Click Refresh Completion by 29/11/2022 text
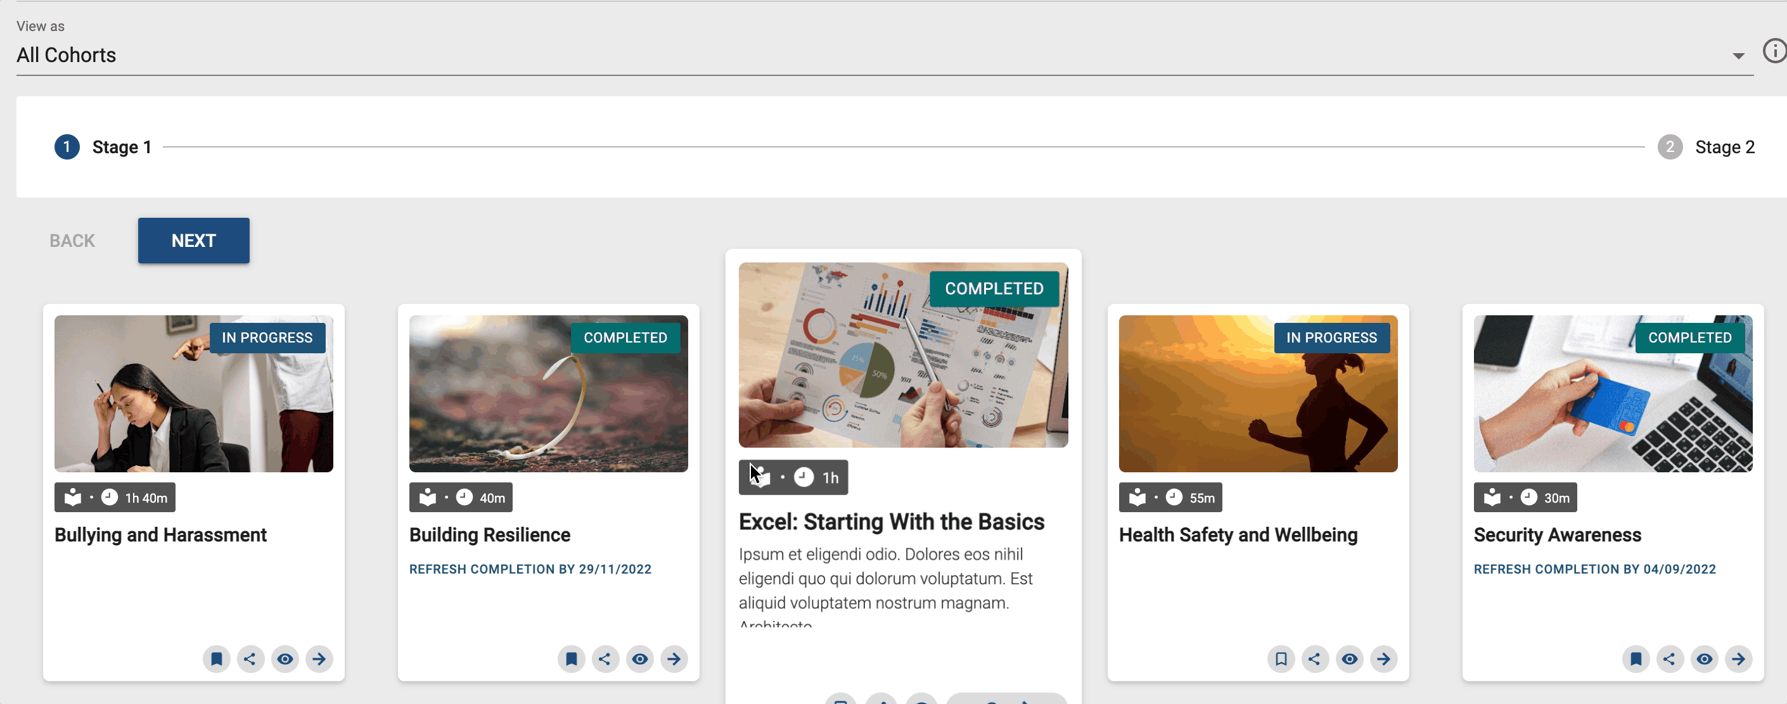Image resolution: width=1787 pixels, height=704 pixels. [530, 569]
